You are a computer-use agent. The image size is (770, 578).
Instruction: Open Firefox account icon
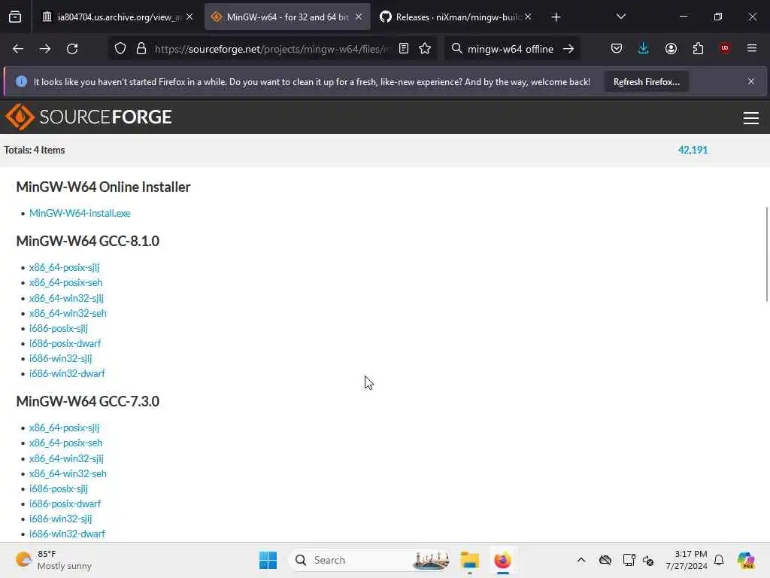tap(671, 49)
